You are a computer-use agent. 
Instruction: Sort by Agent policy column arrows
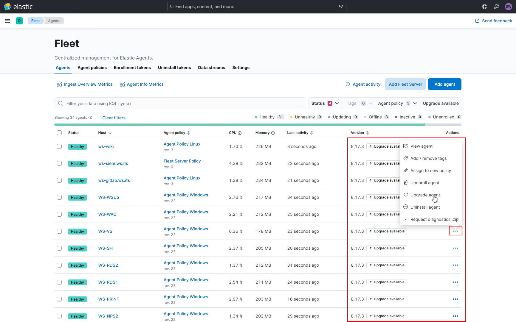tap(188, 133)
